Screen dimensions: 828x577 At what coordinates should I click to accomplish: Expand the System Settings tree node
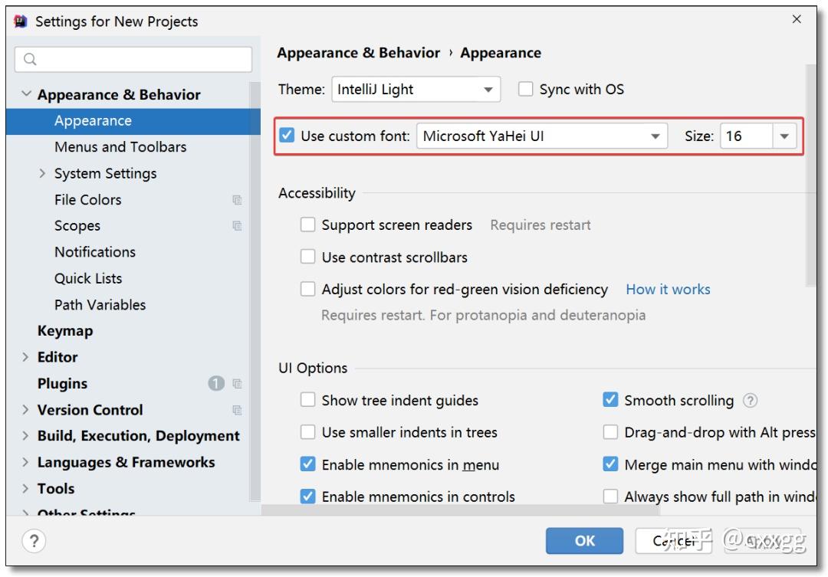(x=43, y=174)
